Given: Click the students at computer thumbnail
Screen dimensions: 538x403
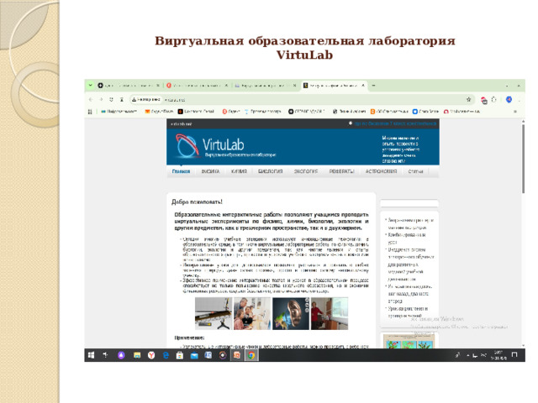Looking at the screenshot, I should coord(252,313).
